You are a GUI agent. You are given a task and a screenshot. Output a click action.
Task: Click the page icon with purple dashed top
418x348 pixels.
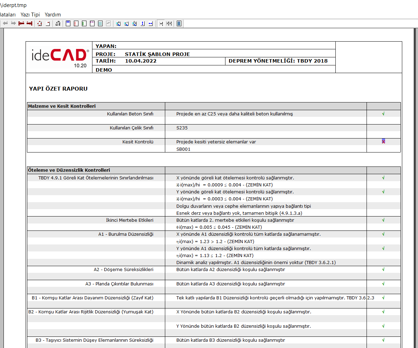click(x=92, y=23)
